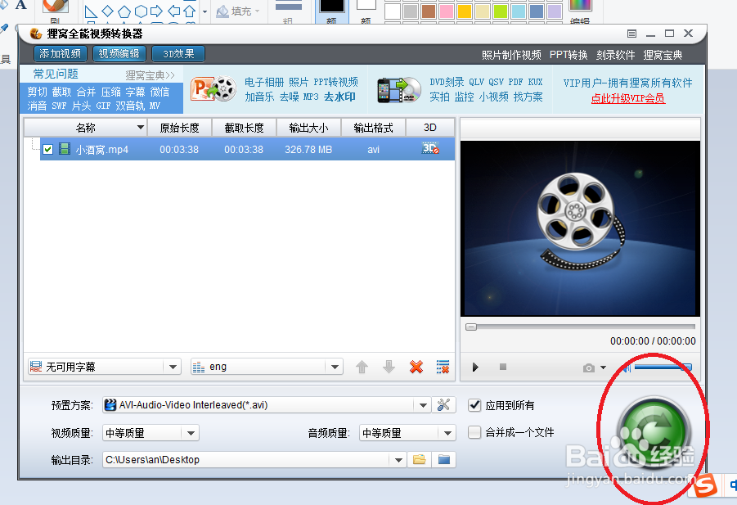Clear the whole file list icon
This screenshot has height=505, width=737.
443,367
